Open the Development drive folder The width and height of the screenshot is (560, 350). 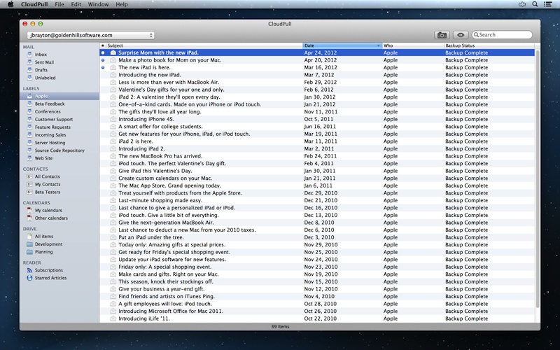click(x=48, y=244)
